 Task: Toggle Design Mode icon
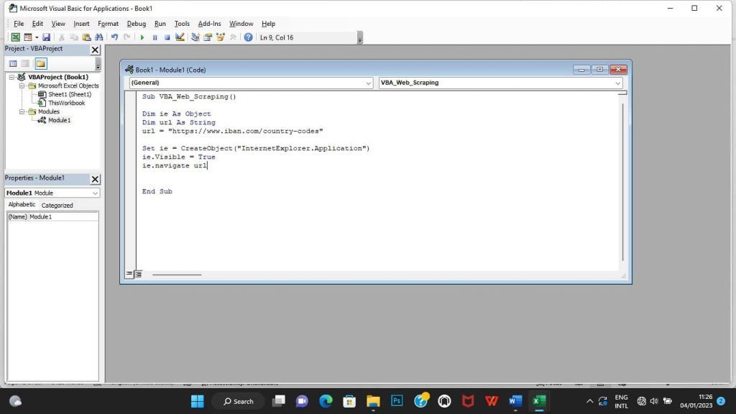tap(180, 37)
